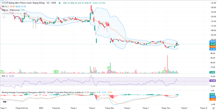Viewport: 217px width, 110px height.
Task: Click the F marker pair under Tháng Hai
Action: click(x=56, y=71)
